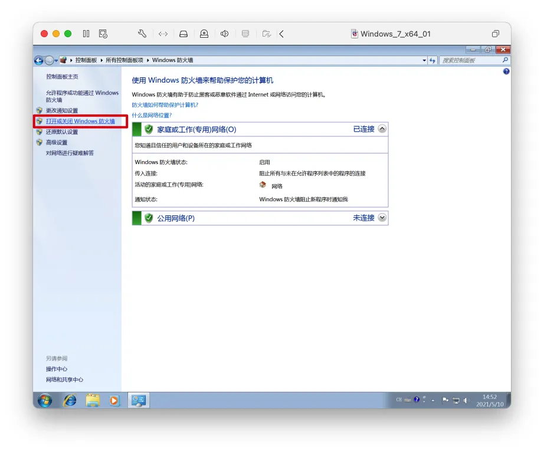Expand 公用网络(P) section chevron
544x452 pixels.
coord(382,218)
